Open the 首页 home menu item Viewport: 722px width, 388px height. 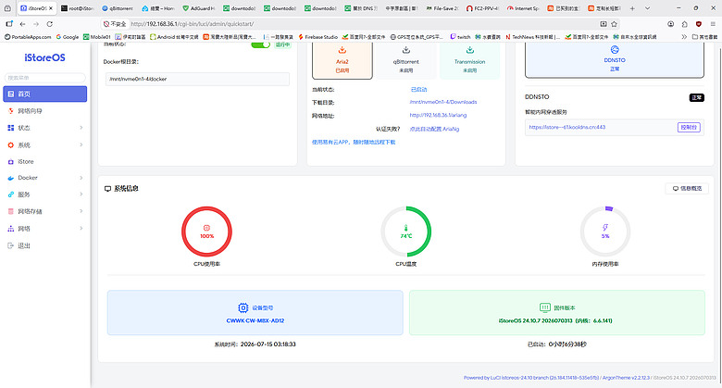click(x=44, y=94)
